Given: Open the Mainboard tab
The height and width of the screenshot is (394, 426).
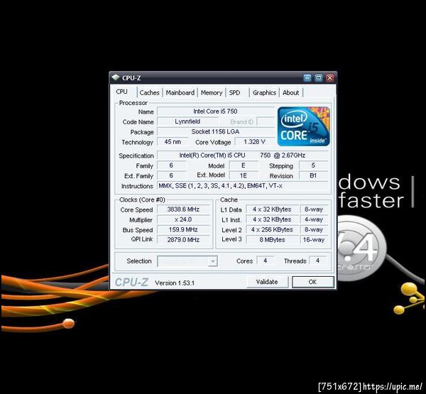Looking at the screenshot, I should [180, 93].
